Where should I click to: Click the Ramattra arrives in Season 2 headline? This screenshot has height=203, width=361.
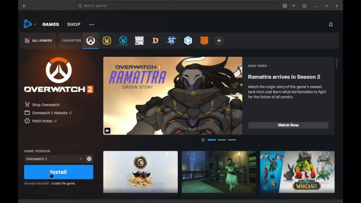284,77
